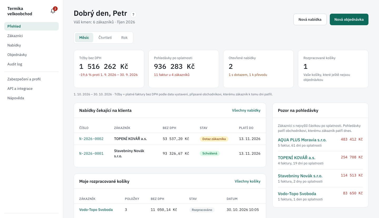Open offer N-2026-0001
The width and height of the screenshot is (379, 218).
pyautogui.click(x=91, y=153)
